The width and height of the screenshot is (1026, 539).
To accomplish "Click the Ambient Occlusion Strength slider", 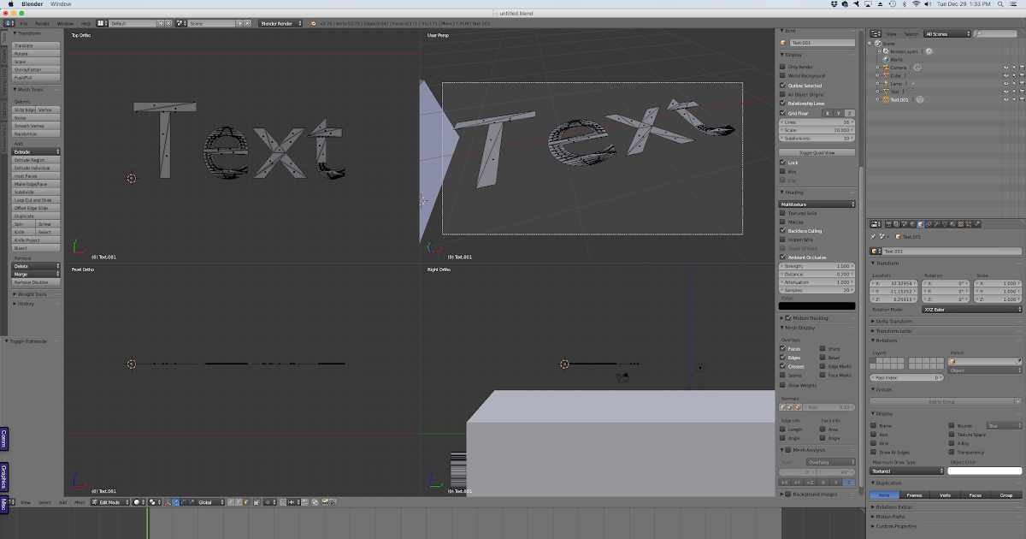I will (817, 266).
